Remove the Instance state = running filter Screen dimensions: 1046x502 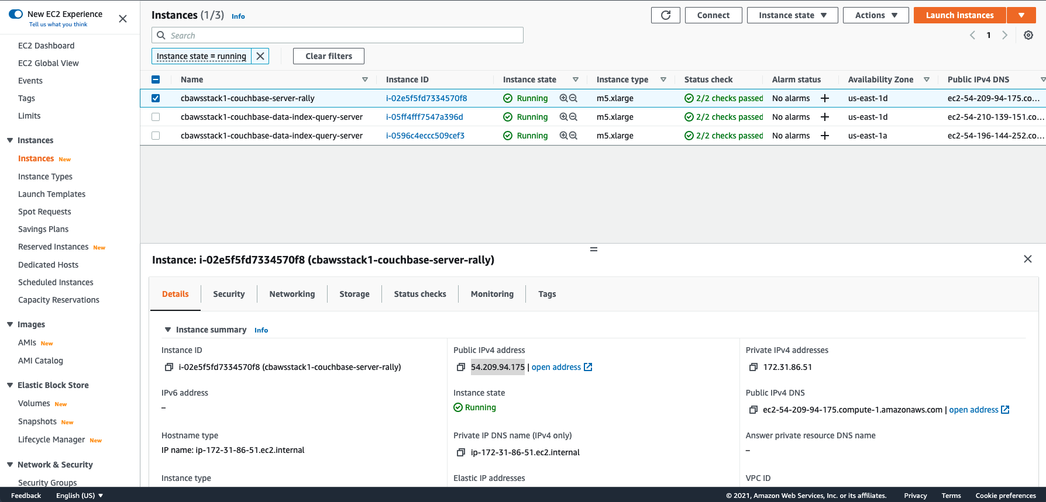click(260, 56)
